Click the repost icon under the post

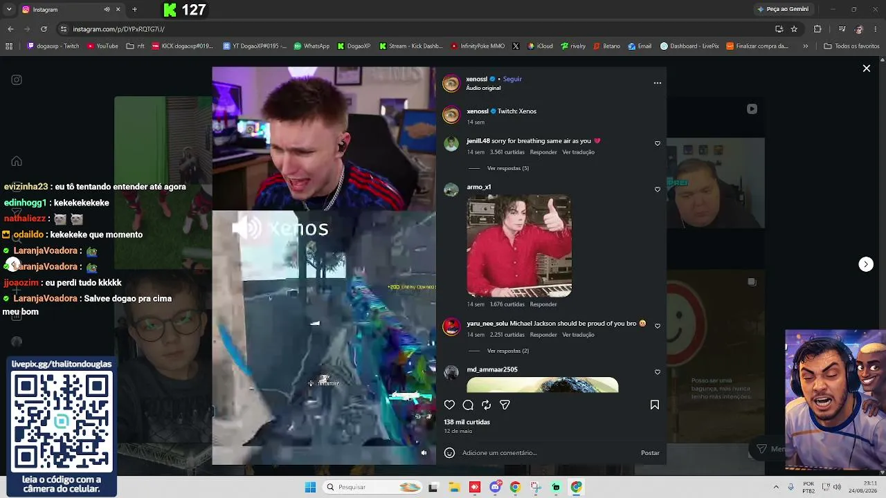coord(487,405)
